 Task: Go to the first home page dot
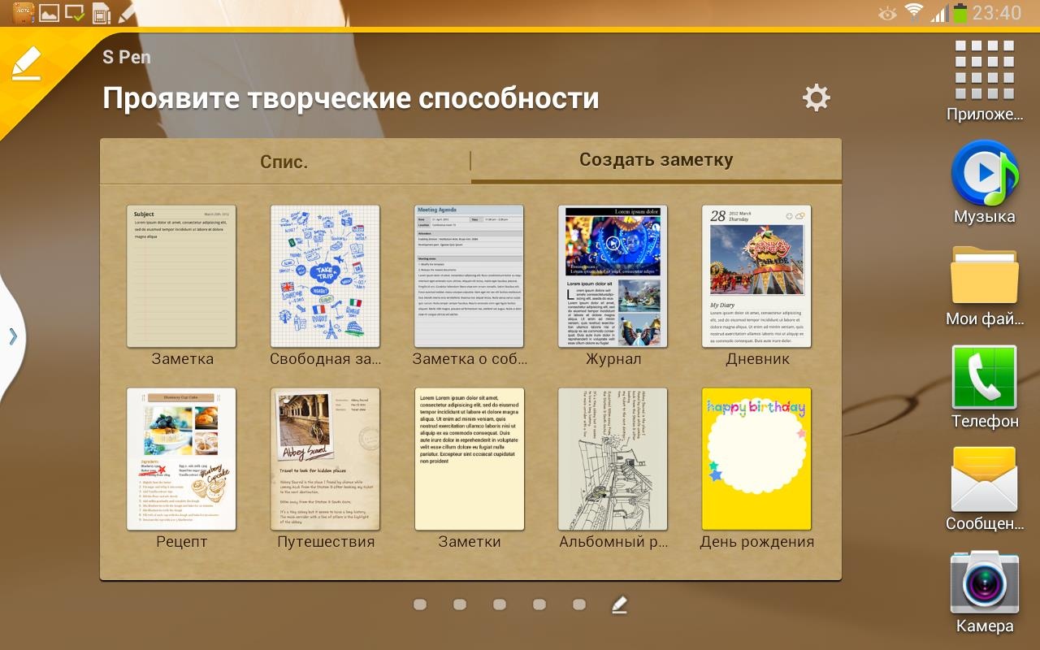pyautogui.click(x=420, y=604)
